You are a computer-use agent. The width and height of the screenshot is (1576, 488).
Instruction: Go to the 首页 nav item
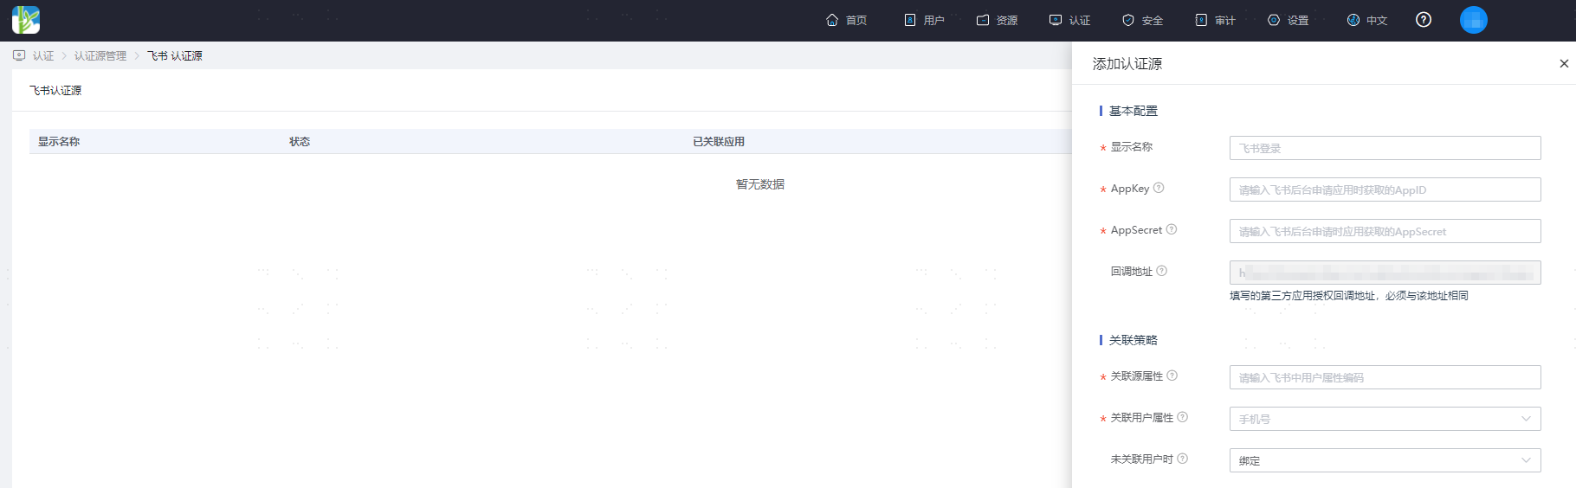[846, 20]
